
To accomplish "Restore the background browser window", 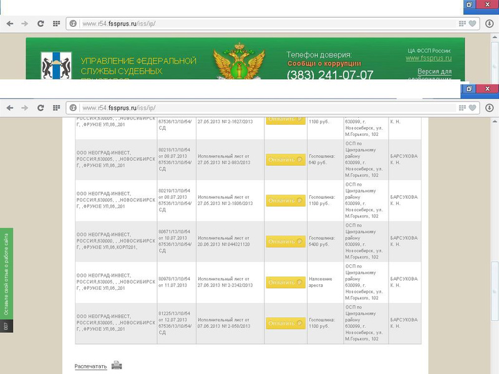I will [469, 4].
